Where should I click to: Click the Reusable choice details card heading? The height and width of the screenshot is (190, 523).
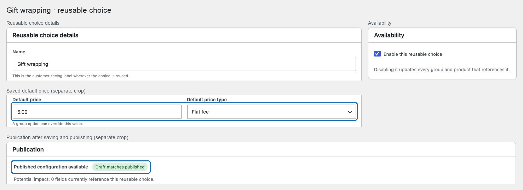[x=45, y=35]
